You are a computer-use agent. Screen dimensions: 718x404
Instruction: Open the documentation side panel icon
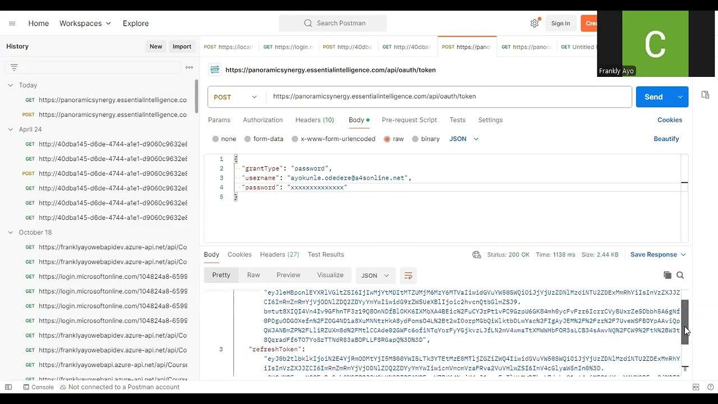(705, 95)
